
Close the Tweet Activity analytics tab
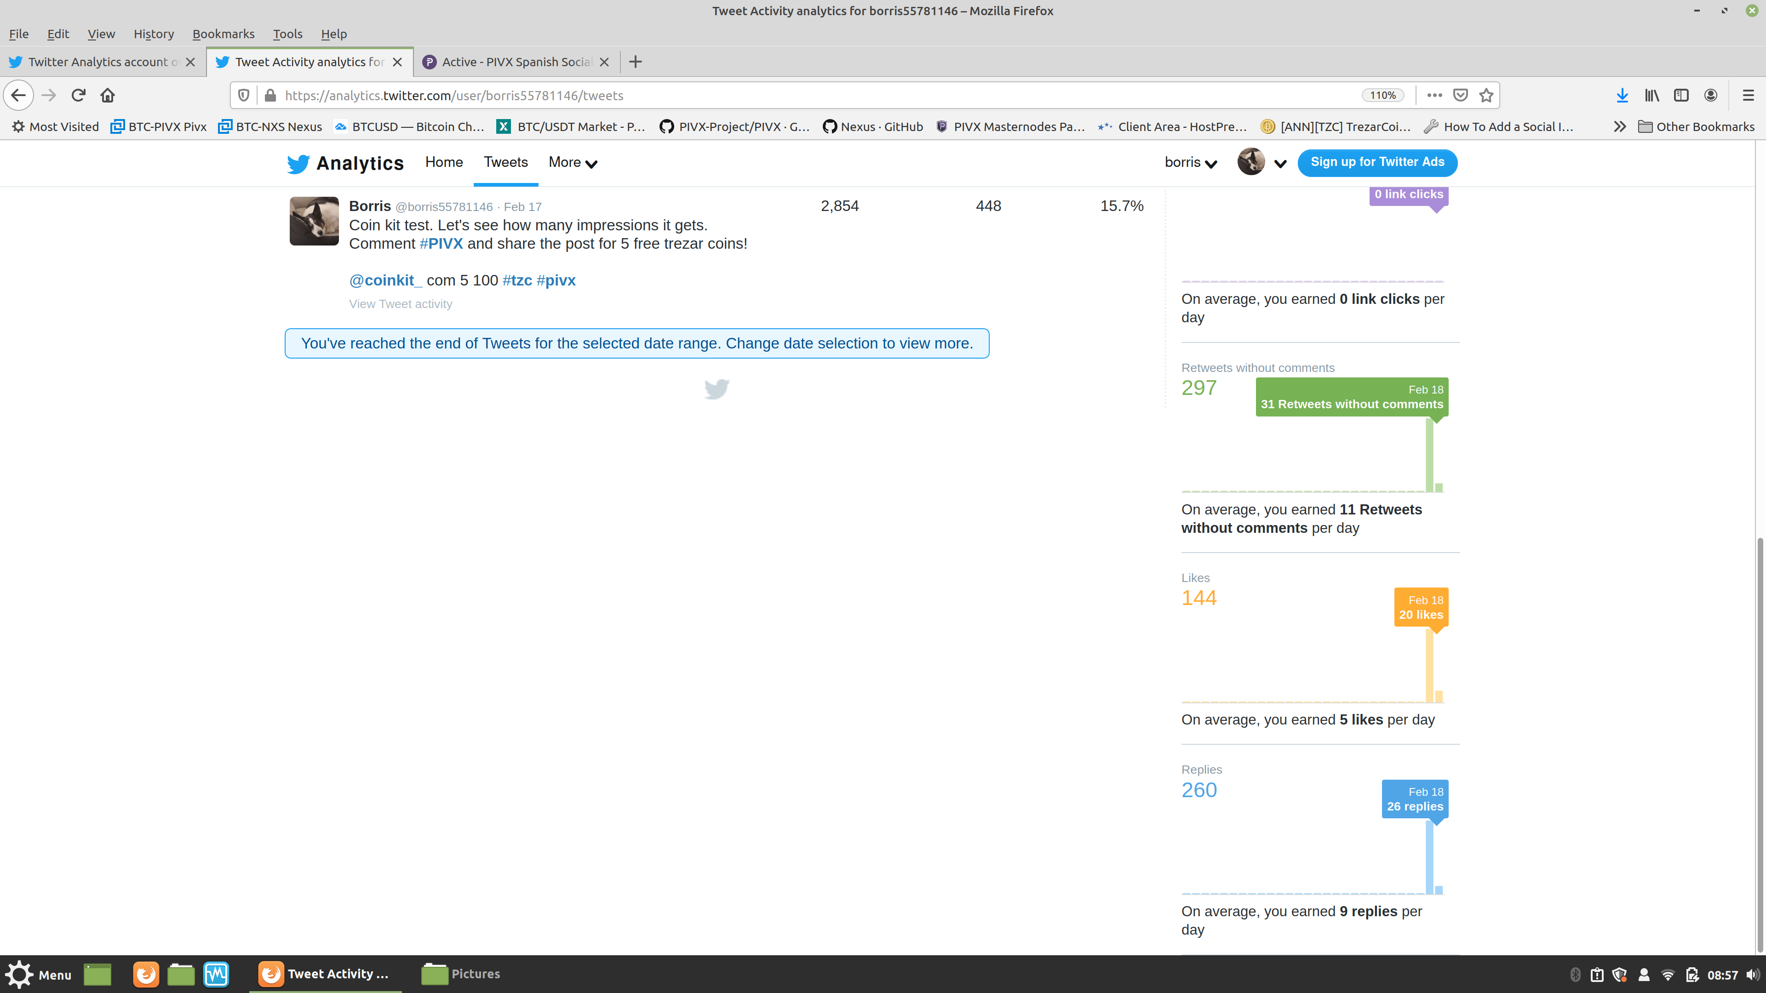(397, 62)
